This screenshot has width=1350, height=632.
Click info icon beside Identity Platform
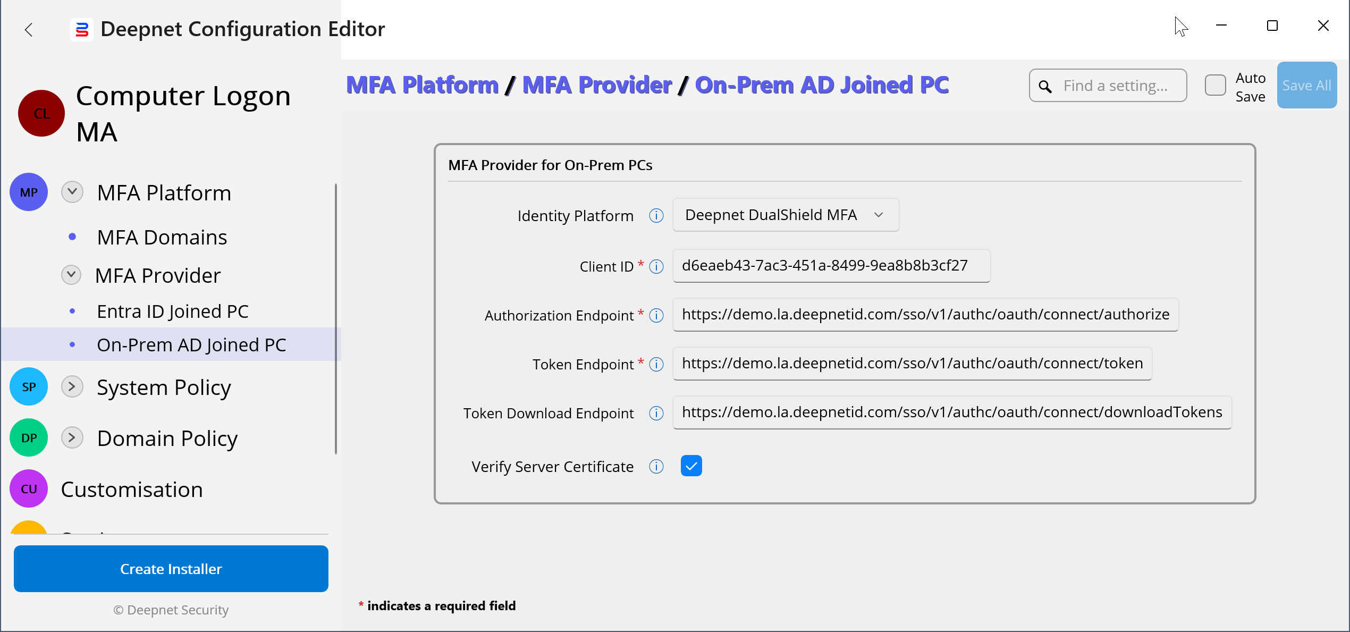pyautogui.click(x=656, y=216)
